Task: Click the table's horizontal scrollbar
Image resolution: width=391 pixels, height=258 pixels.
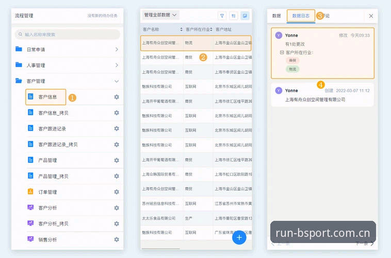Action: pyautogui.click(x=160, y=249)
